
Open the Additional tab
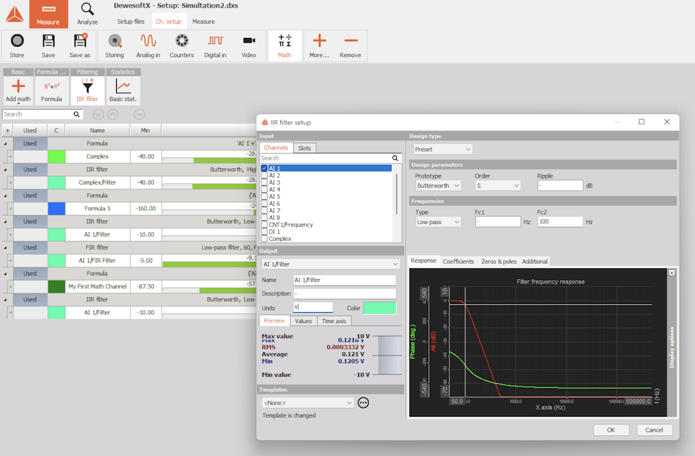(x=535, y=261)
